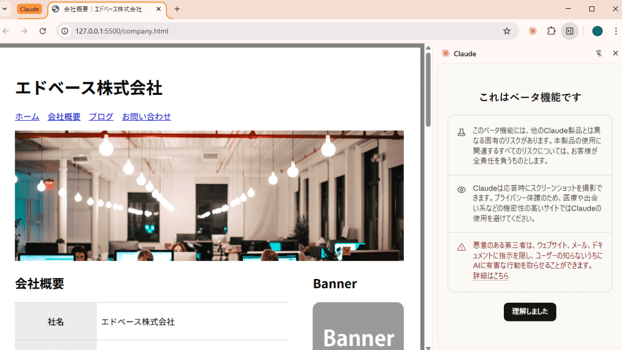Image resolution: width=622 pixels, height=350 pixels.
Task: Bookmark this page with the star icon
Action: (507, 31)
